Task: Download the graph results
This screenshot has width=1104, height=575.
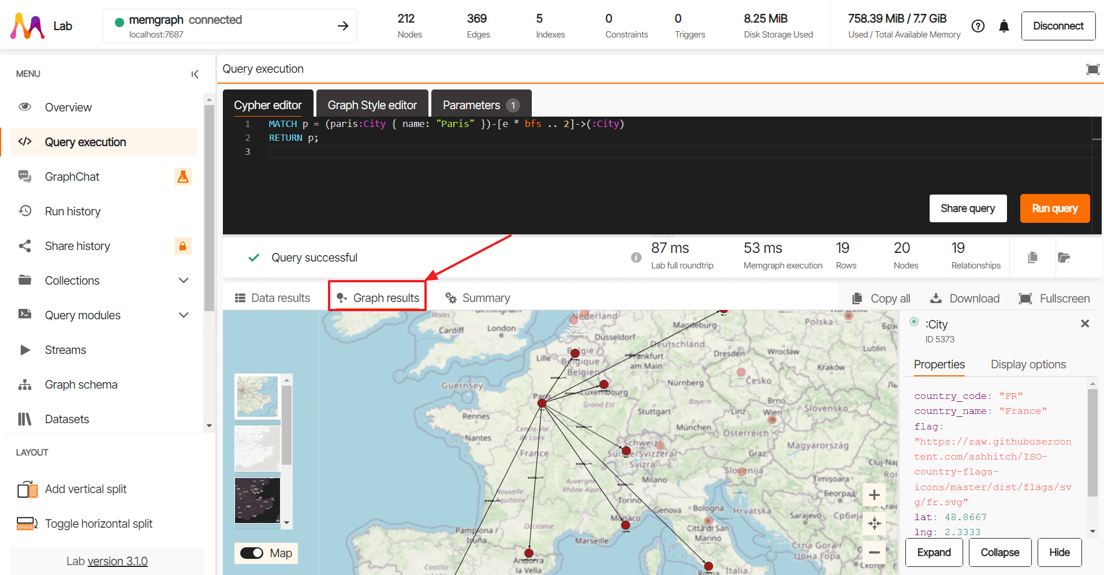Action: 965,298
